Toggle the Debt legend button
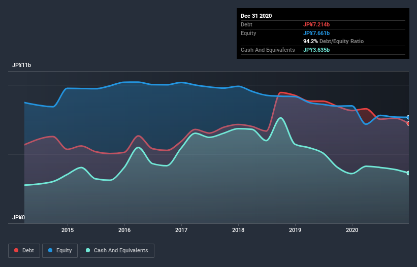417x267 pixels. pyautogui.click(x=24, y=251)
